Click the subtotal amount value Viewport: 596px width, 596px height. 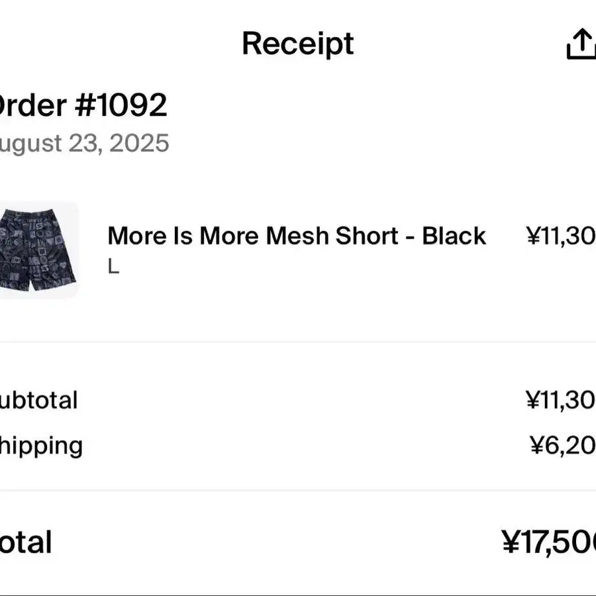pos(561,400)
